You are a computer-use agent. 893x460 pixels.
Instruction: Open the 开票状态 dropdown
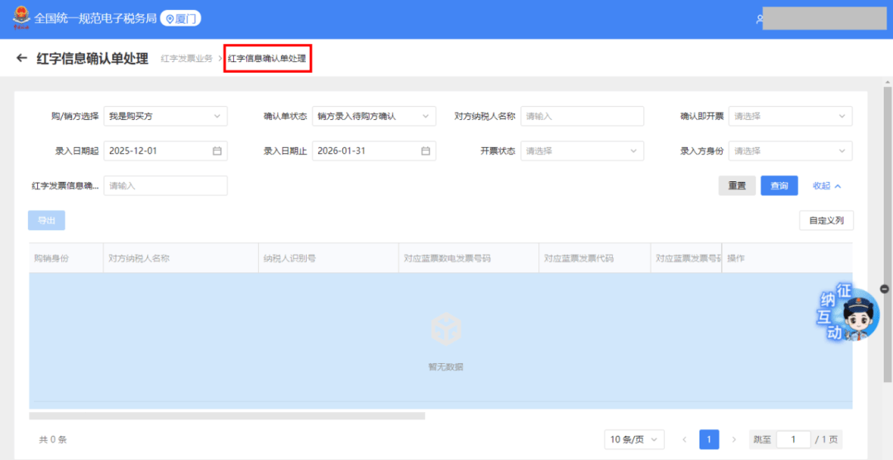pos(582,151)
